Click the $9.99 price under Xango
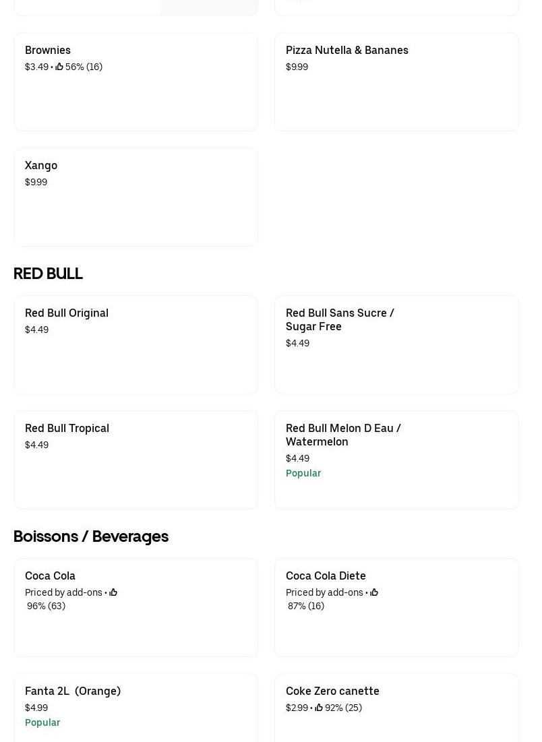The image size is (542, 742). pyautogui.click(x=36, y=182)
